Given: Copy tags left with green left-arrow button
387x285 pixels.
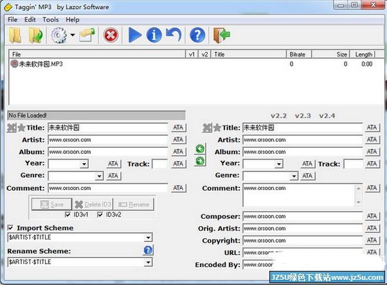Looking at the screenshot, I should tap(200, 149).
